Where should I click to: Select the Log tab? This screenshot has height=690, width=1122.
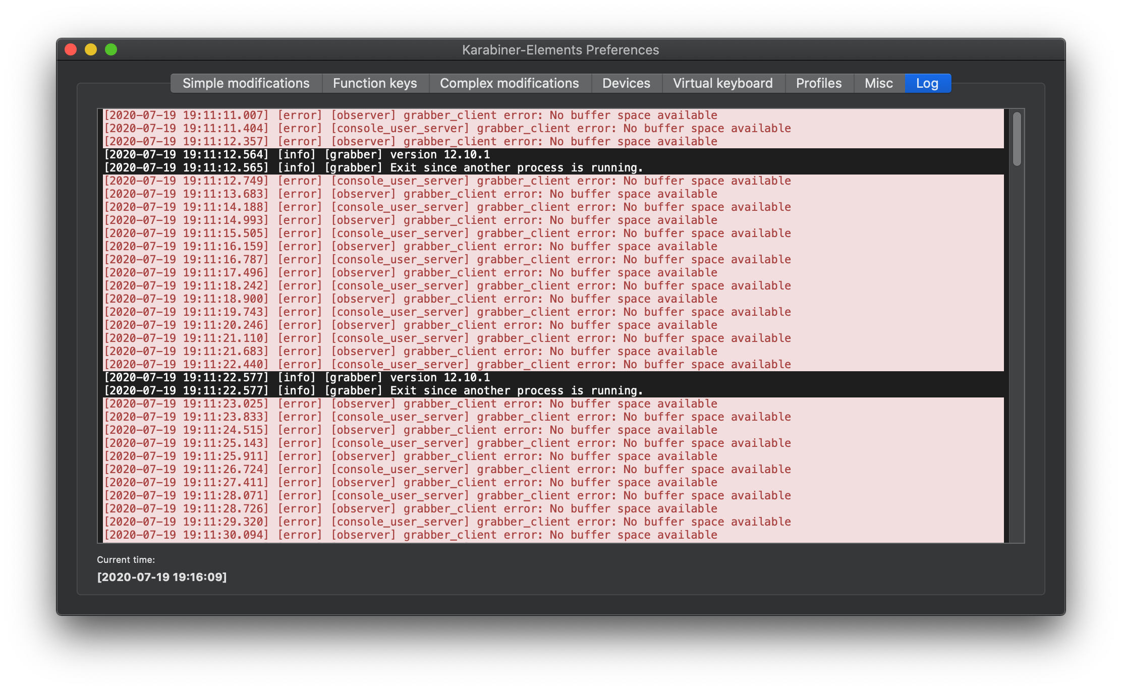coord(927,83)
